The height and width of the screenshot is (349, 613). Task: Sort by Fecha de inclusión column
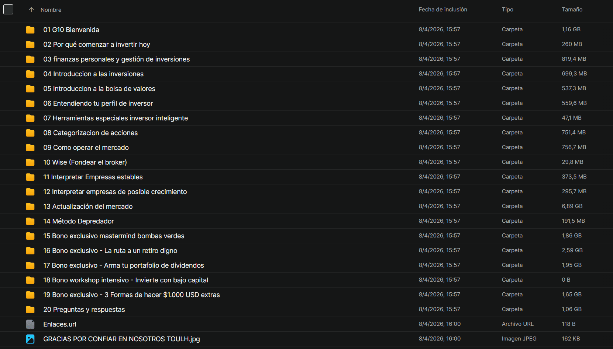(x=442, y=10)
